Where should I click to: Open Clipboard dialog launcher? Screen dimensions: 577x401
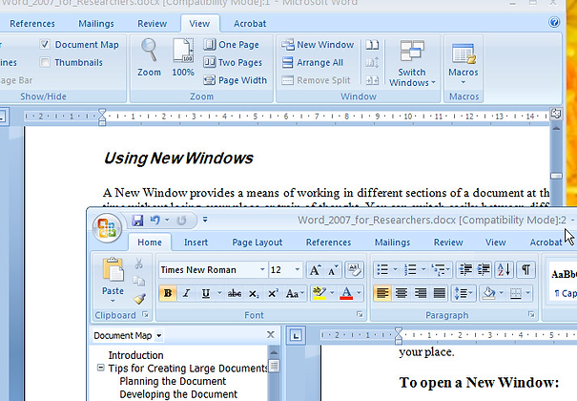click(x=146, y=314)
